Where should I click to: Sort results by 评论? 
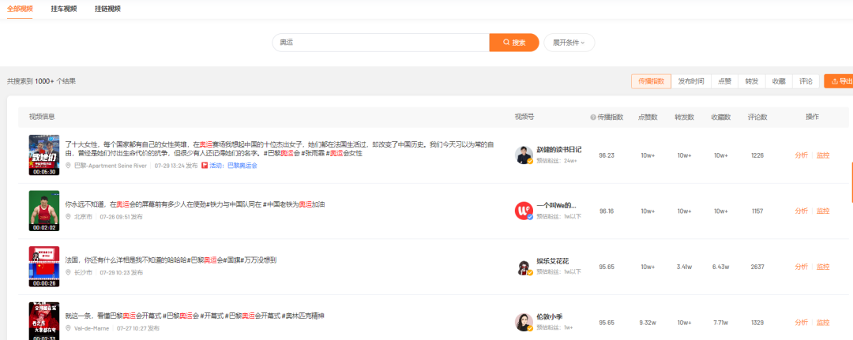[806, 81]
